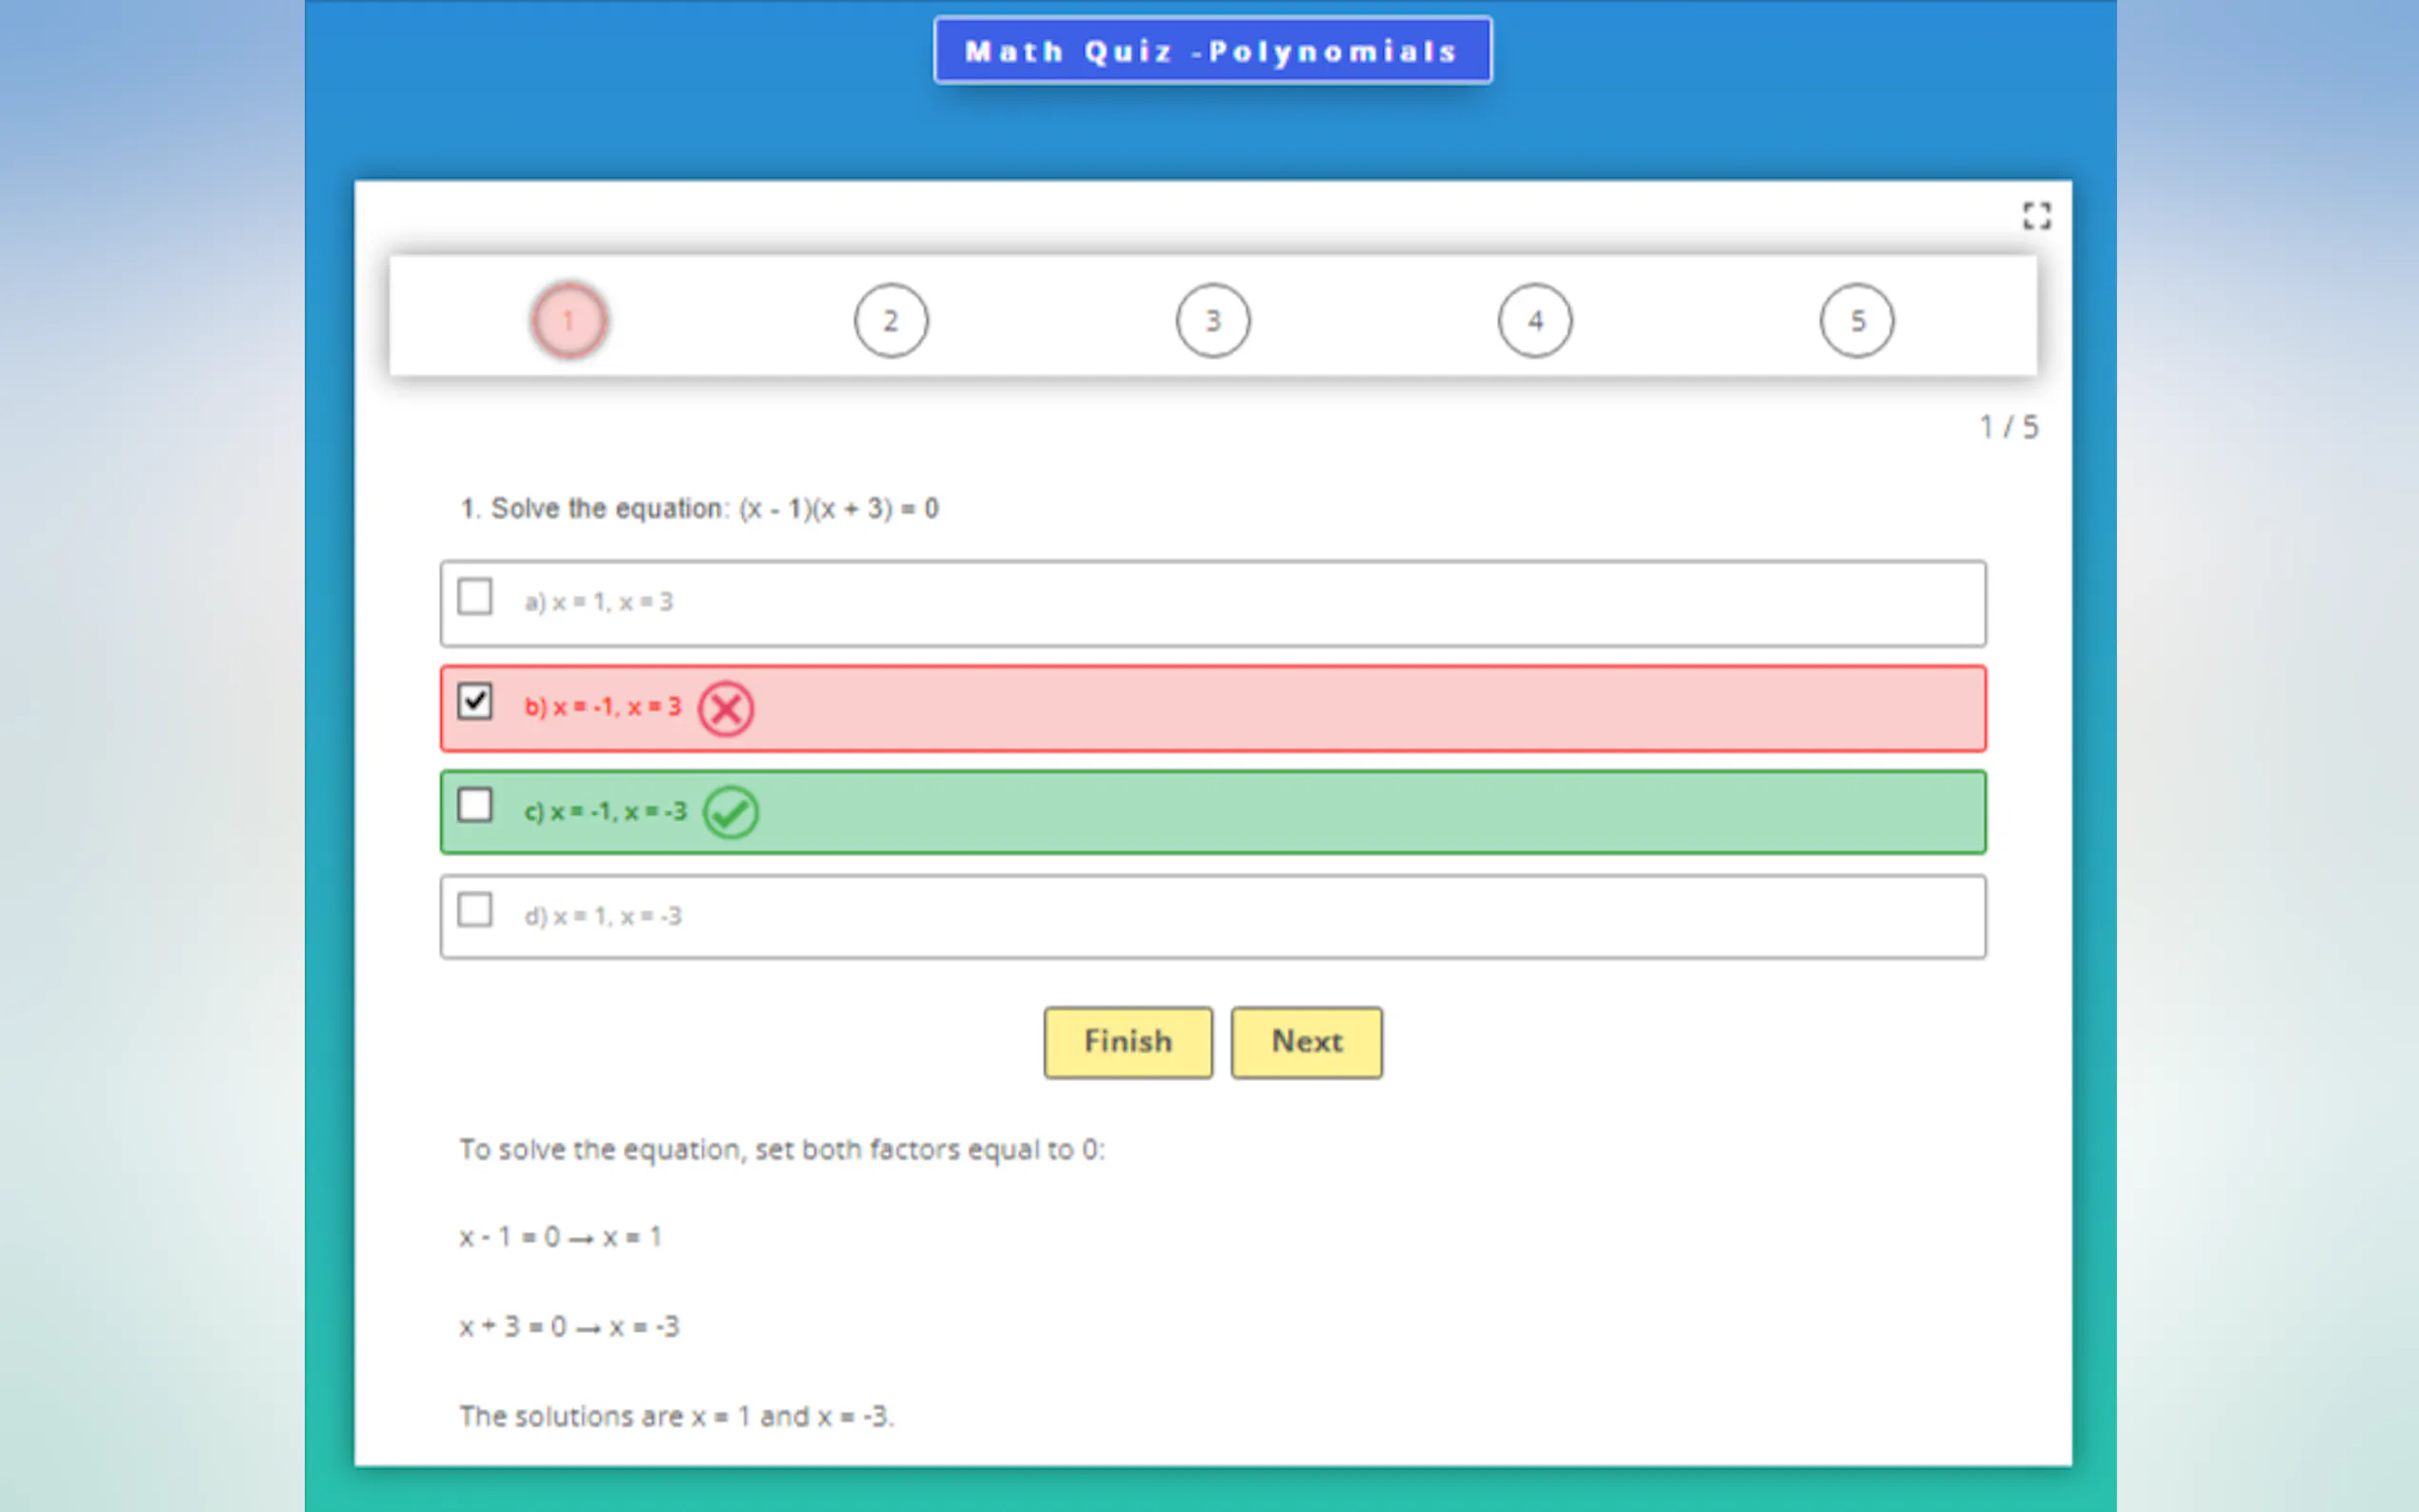Go to question 2 circle

click(x=890, y=321)
